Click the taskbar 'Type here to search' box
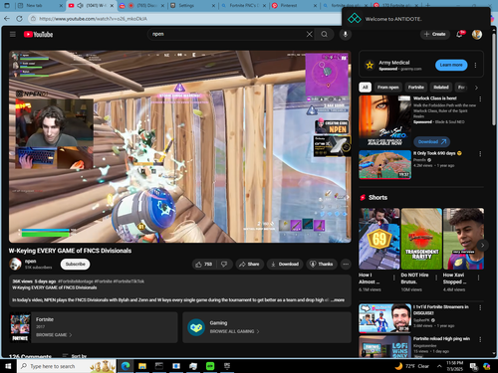This screenshot has width=498, height=373. (67, 366)
